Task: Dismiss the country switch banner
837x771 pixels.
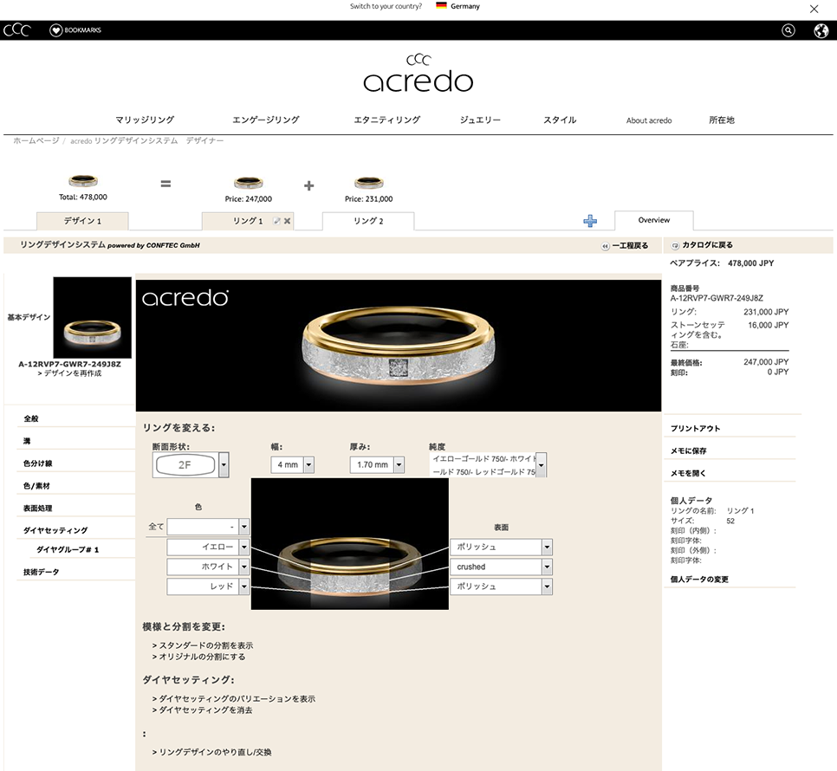Action: [814, 9]
